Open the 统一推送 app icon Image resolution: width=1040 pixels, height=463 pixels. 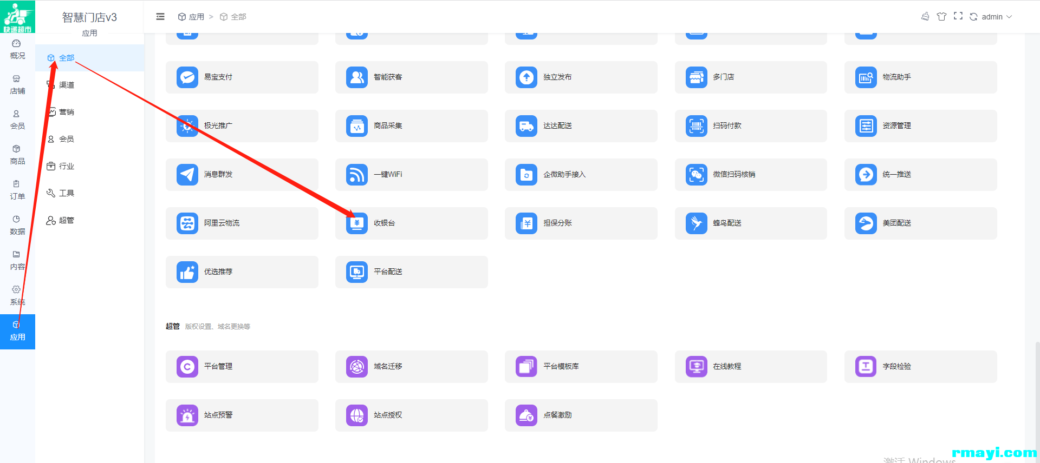click(866, 175)
